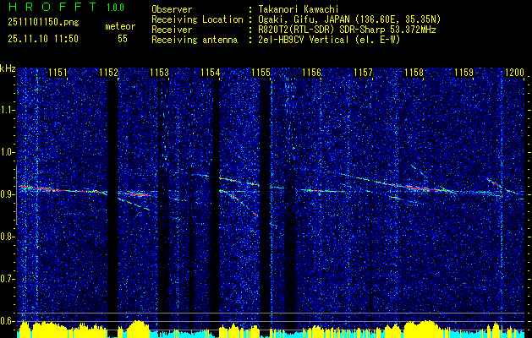
Task: Click the Observer field label
Action: [172, 9]
